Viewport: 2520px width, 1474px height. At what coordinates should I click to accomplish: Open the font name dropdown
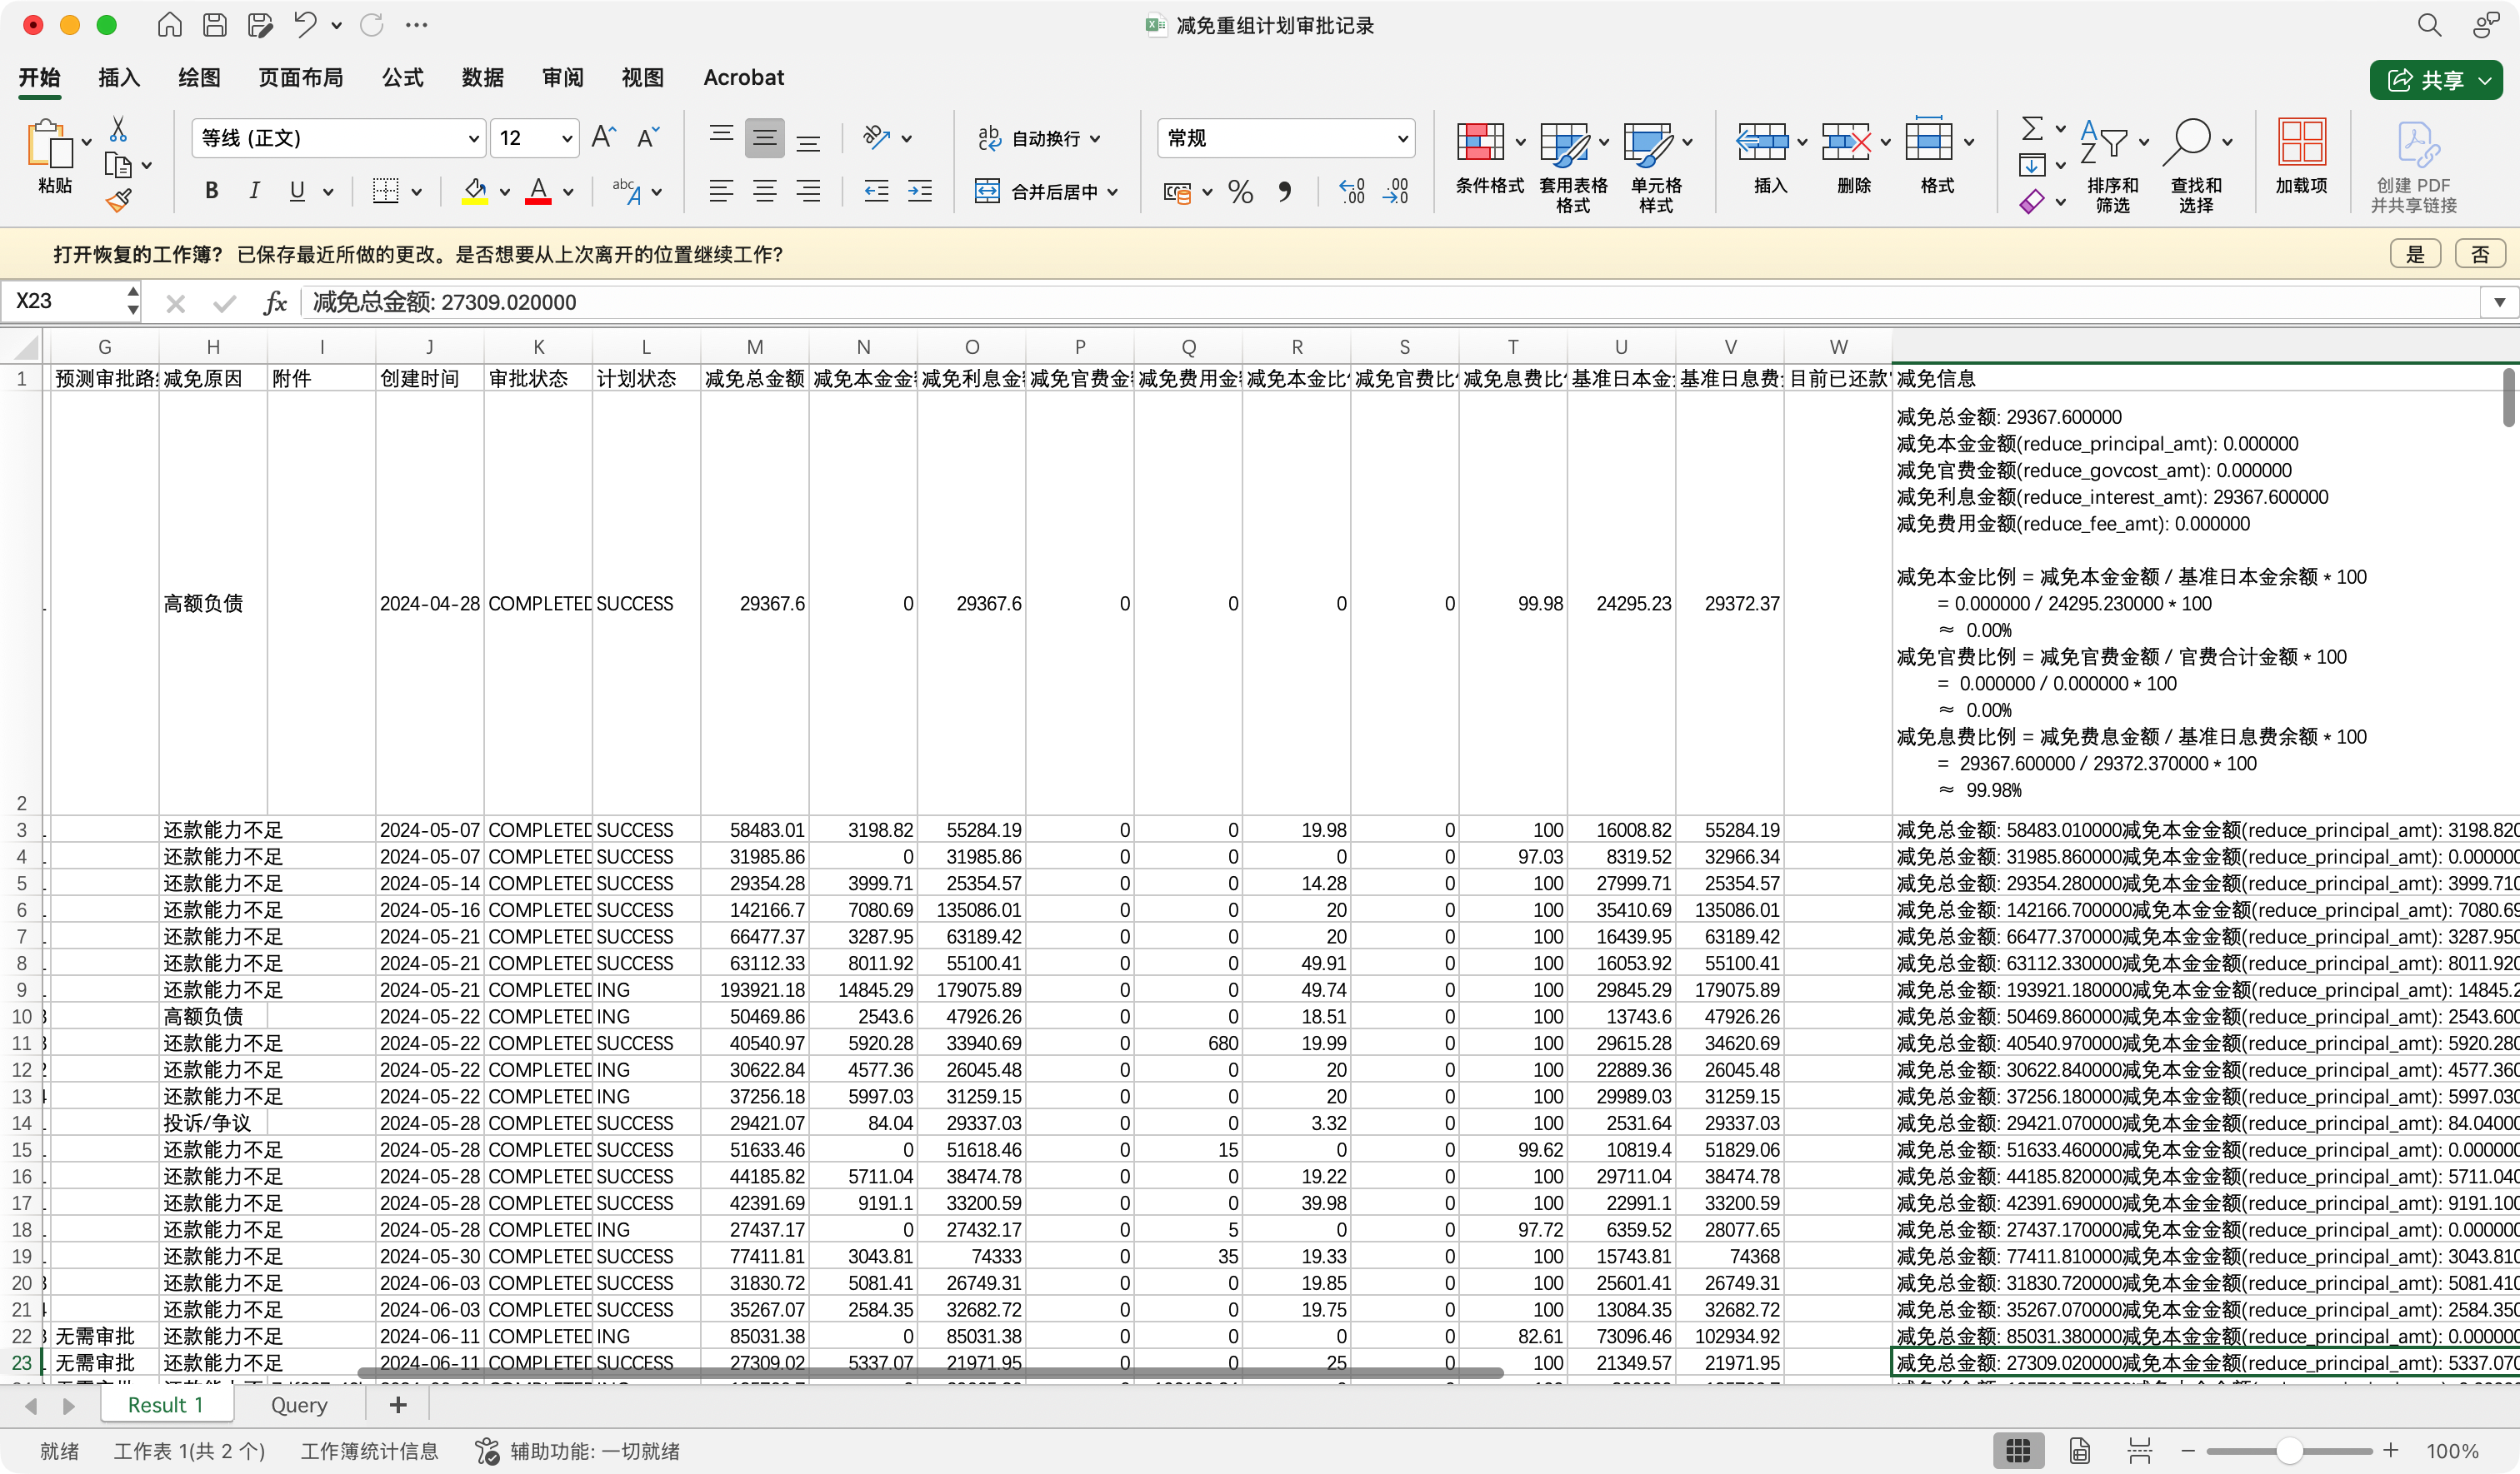[474, 139]
